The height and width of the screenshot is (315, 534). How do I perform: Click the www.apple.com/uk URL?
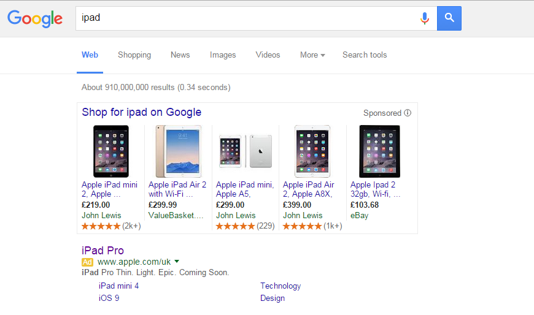click(134, 262)
